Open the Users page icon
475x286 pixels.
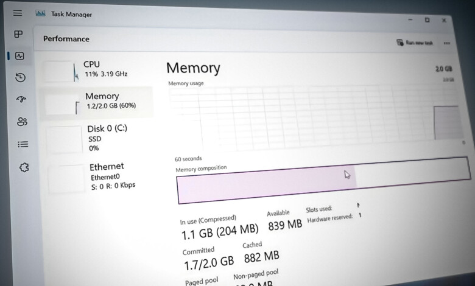tap(22, 122)
